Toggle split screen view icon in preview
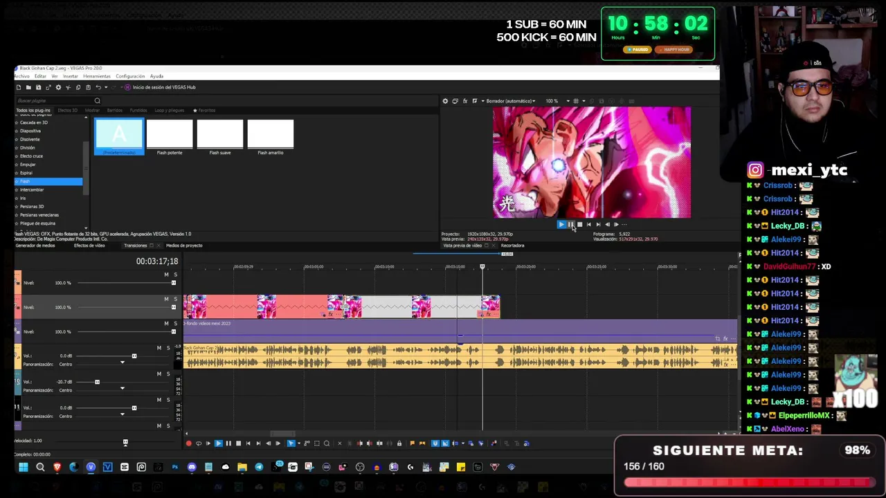886x498 pixels. [474, 101]
